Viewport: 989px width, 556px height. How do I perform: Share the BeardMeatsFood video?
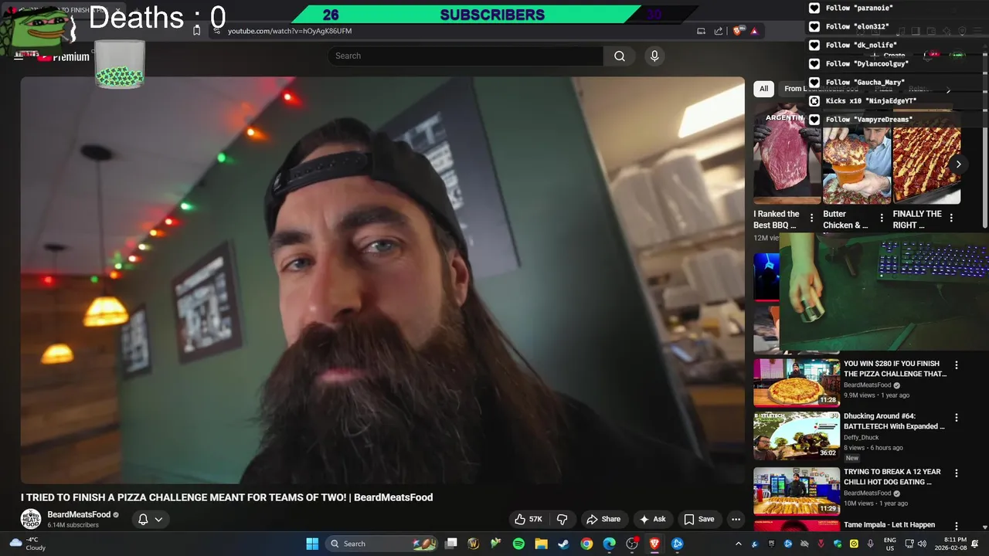tap(603, 519)
